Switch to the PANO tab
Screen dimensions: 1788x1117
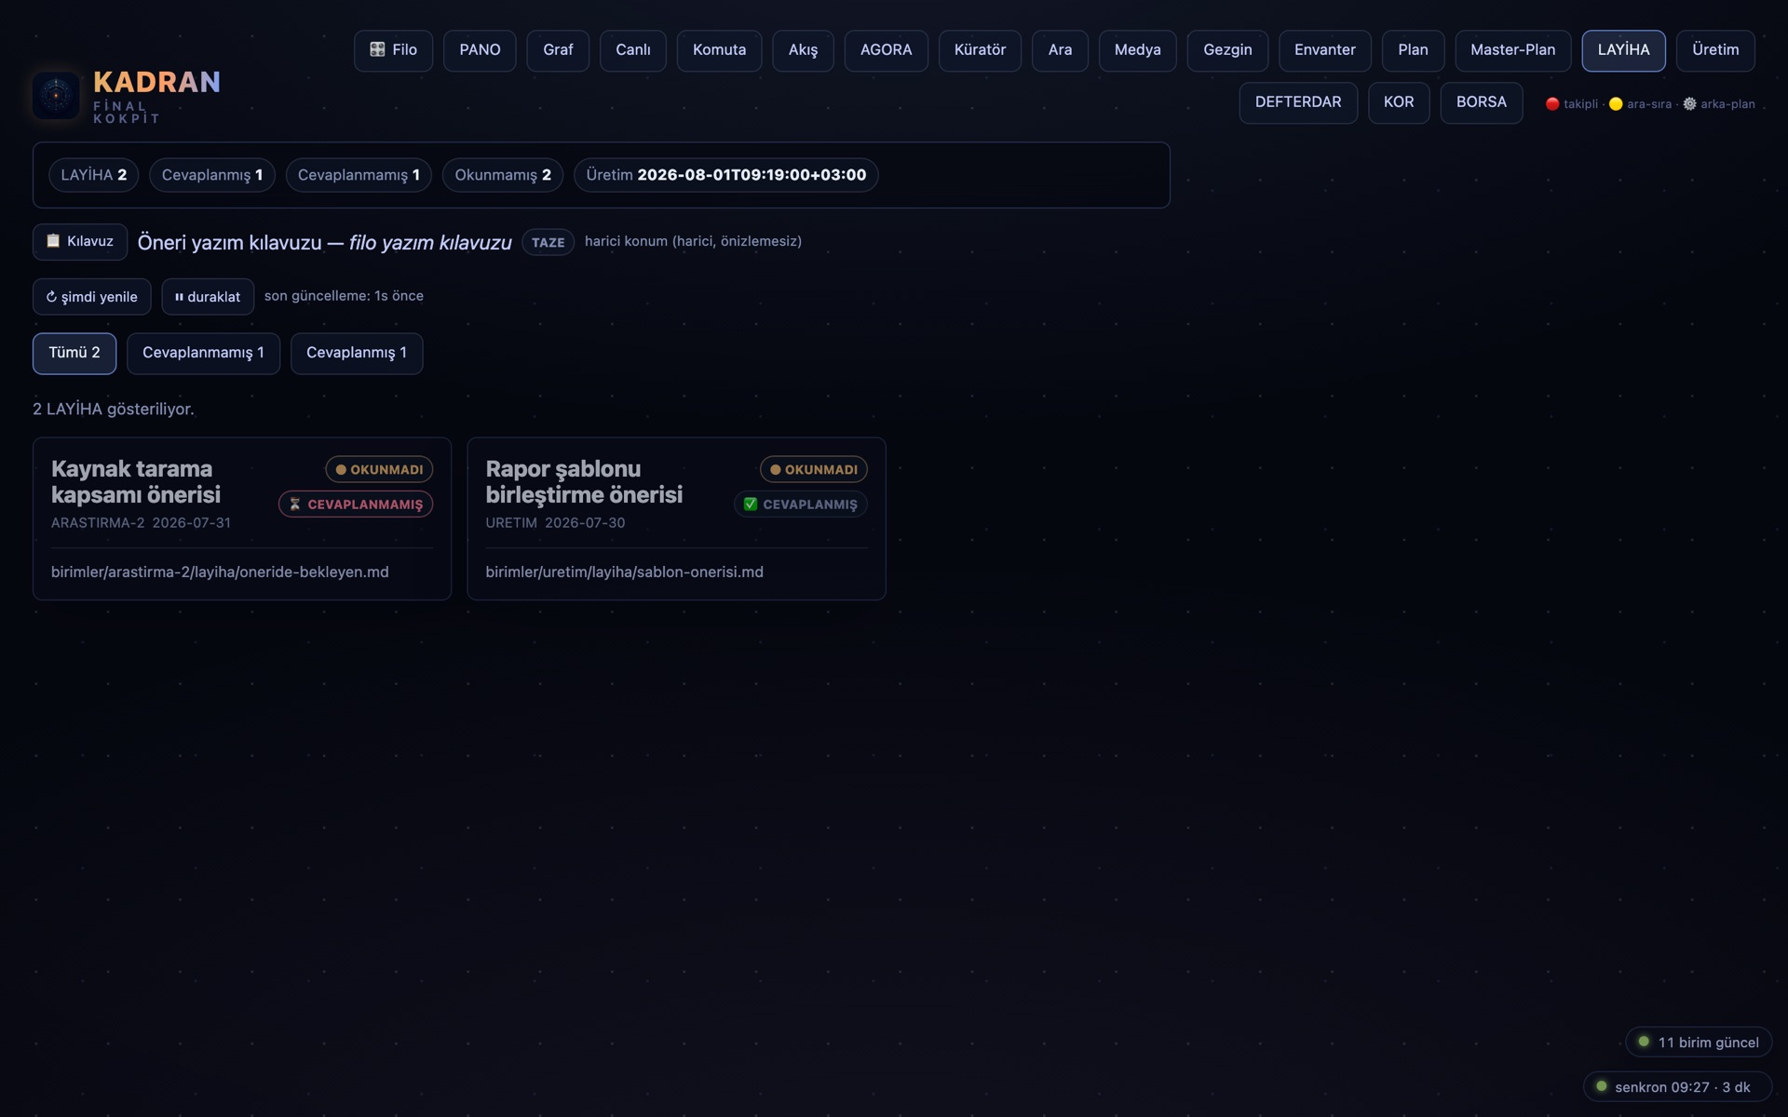480,50
